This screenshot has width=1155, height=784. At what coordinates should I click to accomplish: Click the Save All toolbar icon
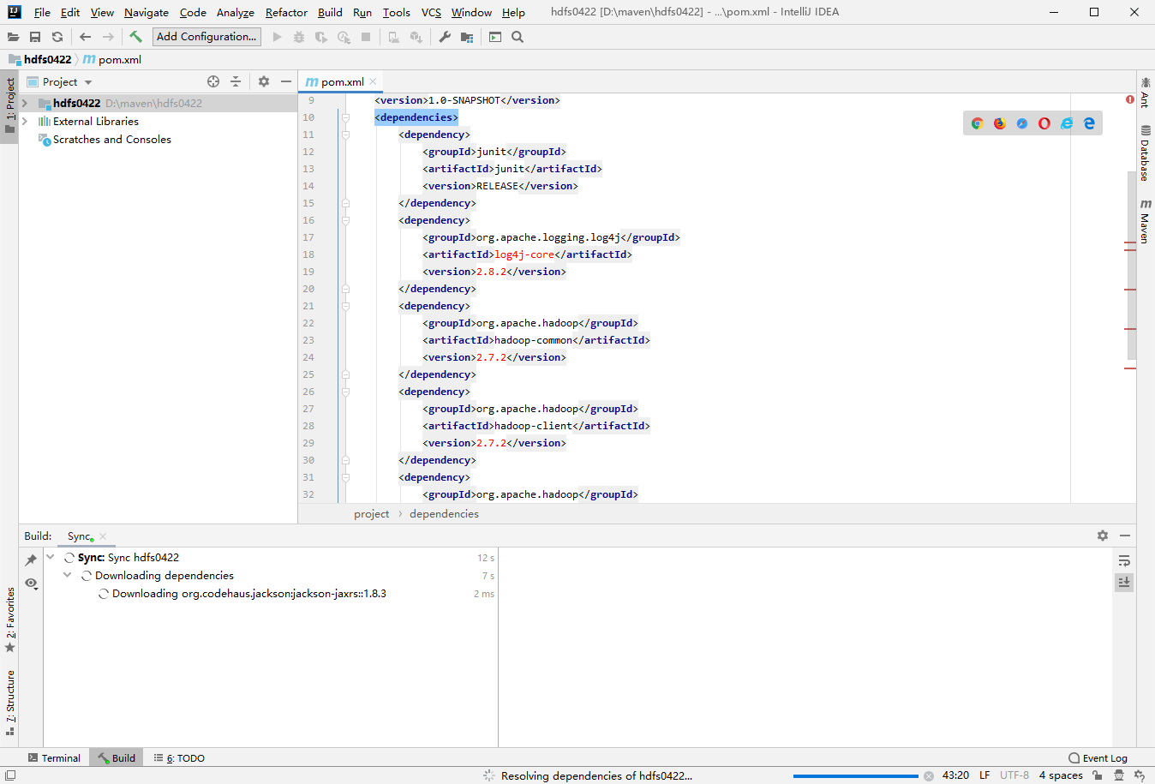coord(35,37)
